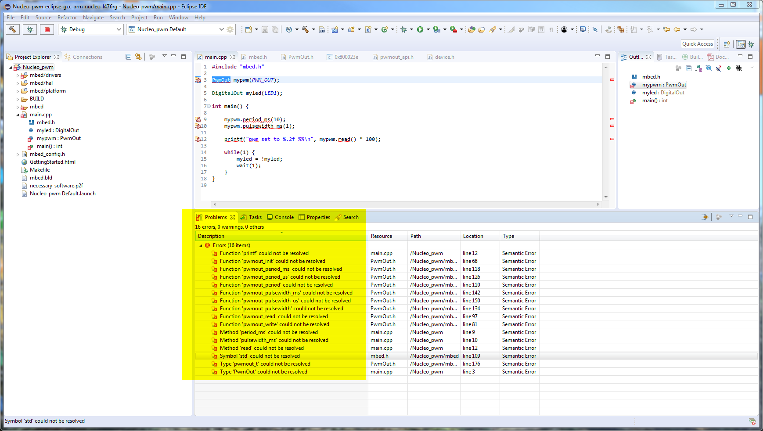The height and width of the screenshot is (431, 763).
Task: Select the 'printf' could not be resolved error
Action: pos(264,253)
